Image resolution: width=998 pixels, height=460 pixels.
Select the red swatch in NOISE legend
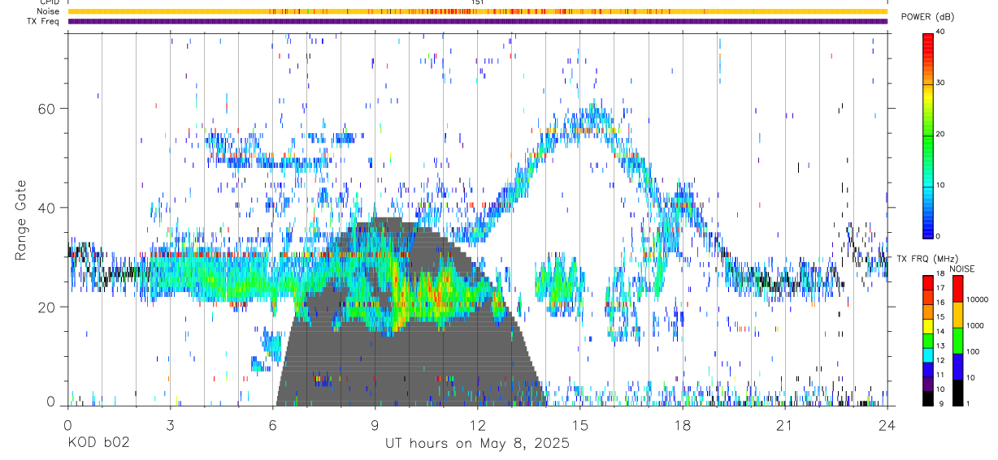pyautogui.click(x=958, y=289)
